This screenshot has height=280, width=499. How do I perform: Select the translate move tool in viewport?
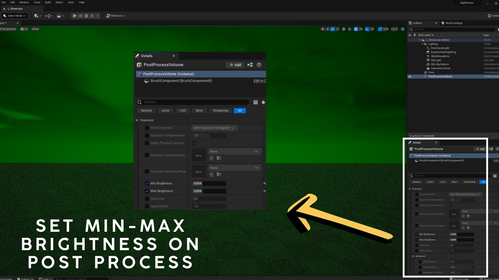coord(327,29)
